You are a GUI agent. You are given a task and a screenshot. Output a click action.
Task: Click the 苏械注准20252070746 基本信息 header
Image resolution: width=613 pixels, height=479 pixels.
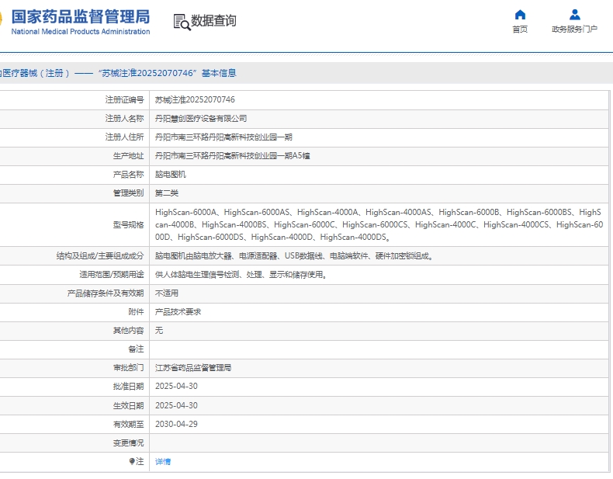point(167,73)
